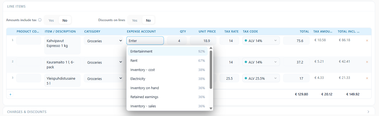Delete the Kauramaito line using its X icon
379x116 pixels.
coord(367,62)
